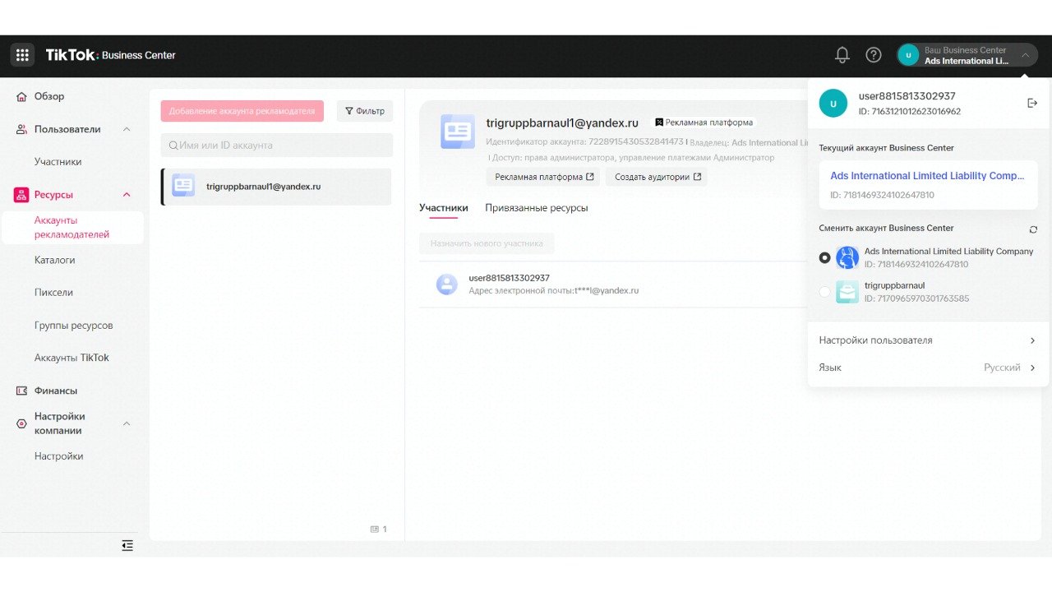The image size is (1052, 592).
Task: Click the Создать аудитории button
Action: [657, 177]
